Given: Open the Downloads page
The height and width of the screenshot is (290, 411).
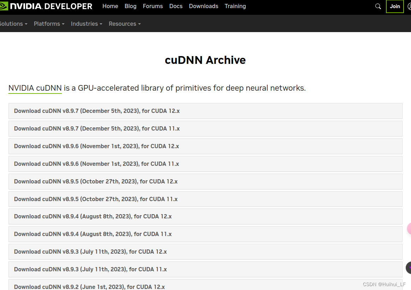Looking at the screenshot, I should [203, 6].
